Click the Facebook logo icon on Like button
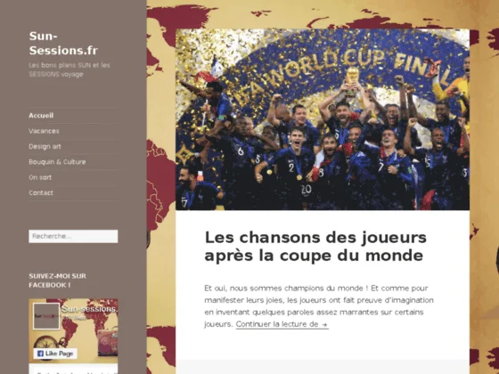 [40, 354]
